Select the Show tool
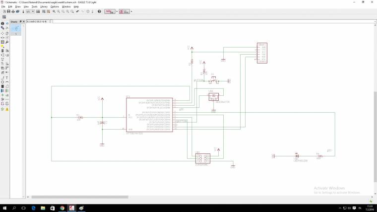377x212 pixels. point(7,23)
